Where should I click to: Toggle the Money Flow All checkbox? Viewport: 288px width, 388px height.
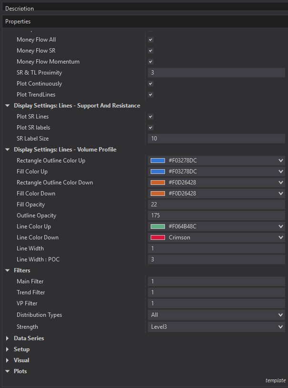click(x=151, y=40)
